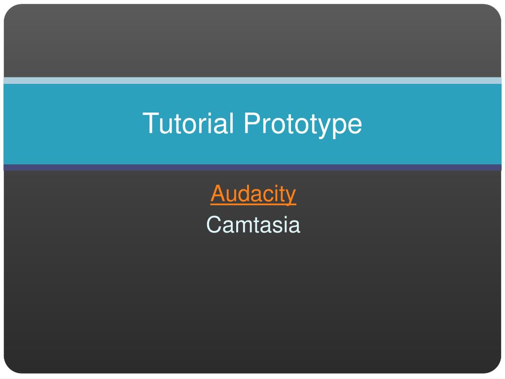Open the orange Audacity hyperlink

point(253,194)
